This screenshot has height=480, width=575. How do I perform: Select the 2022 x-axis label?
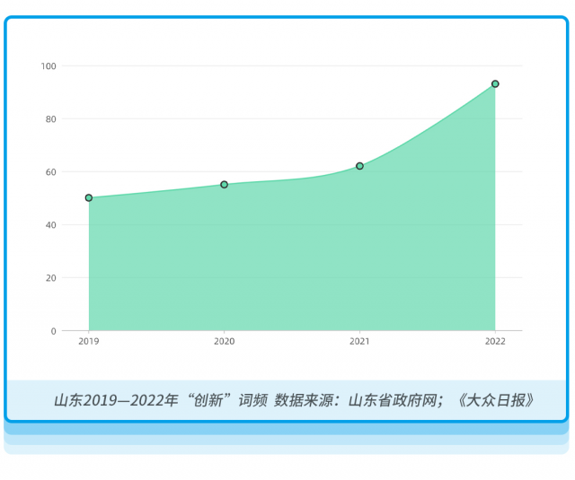point(495,342)
